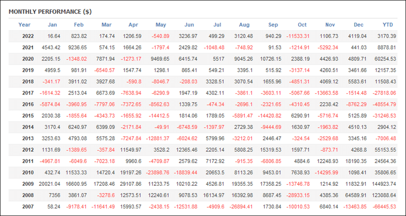Select 2009 April value 29107.86
406x216 pixels.
click(x=131, y=184)
